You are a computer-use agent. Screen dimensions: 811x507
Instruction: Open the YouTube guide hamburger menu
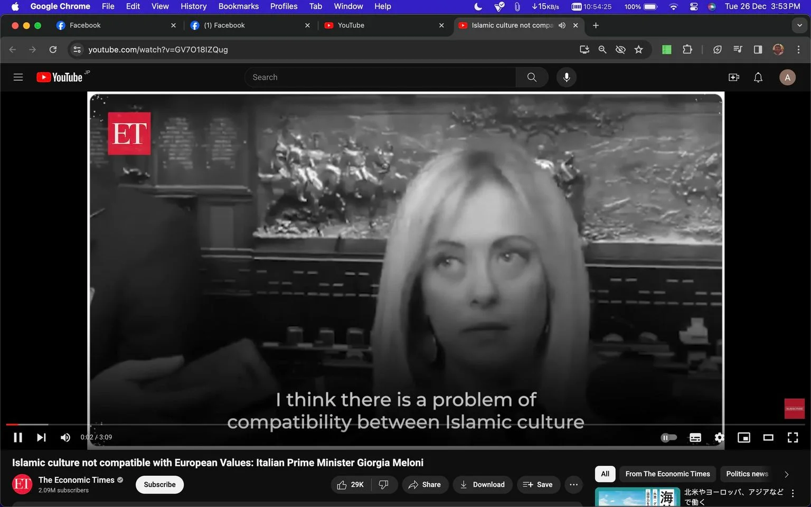click(x=18, y=77)
